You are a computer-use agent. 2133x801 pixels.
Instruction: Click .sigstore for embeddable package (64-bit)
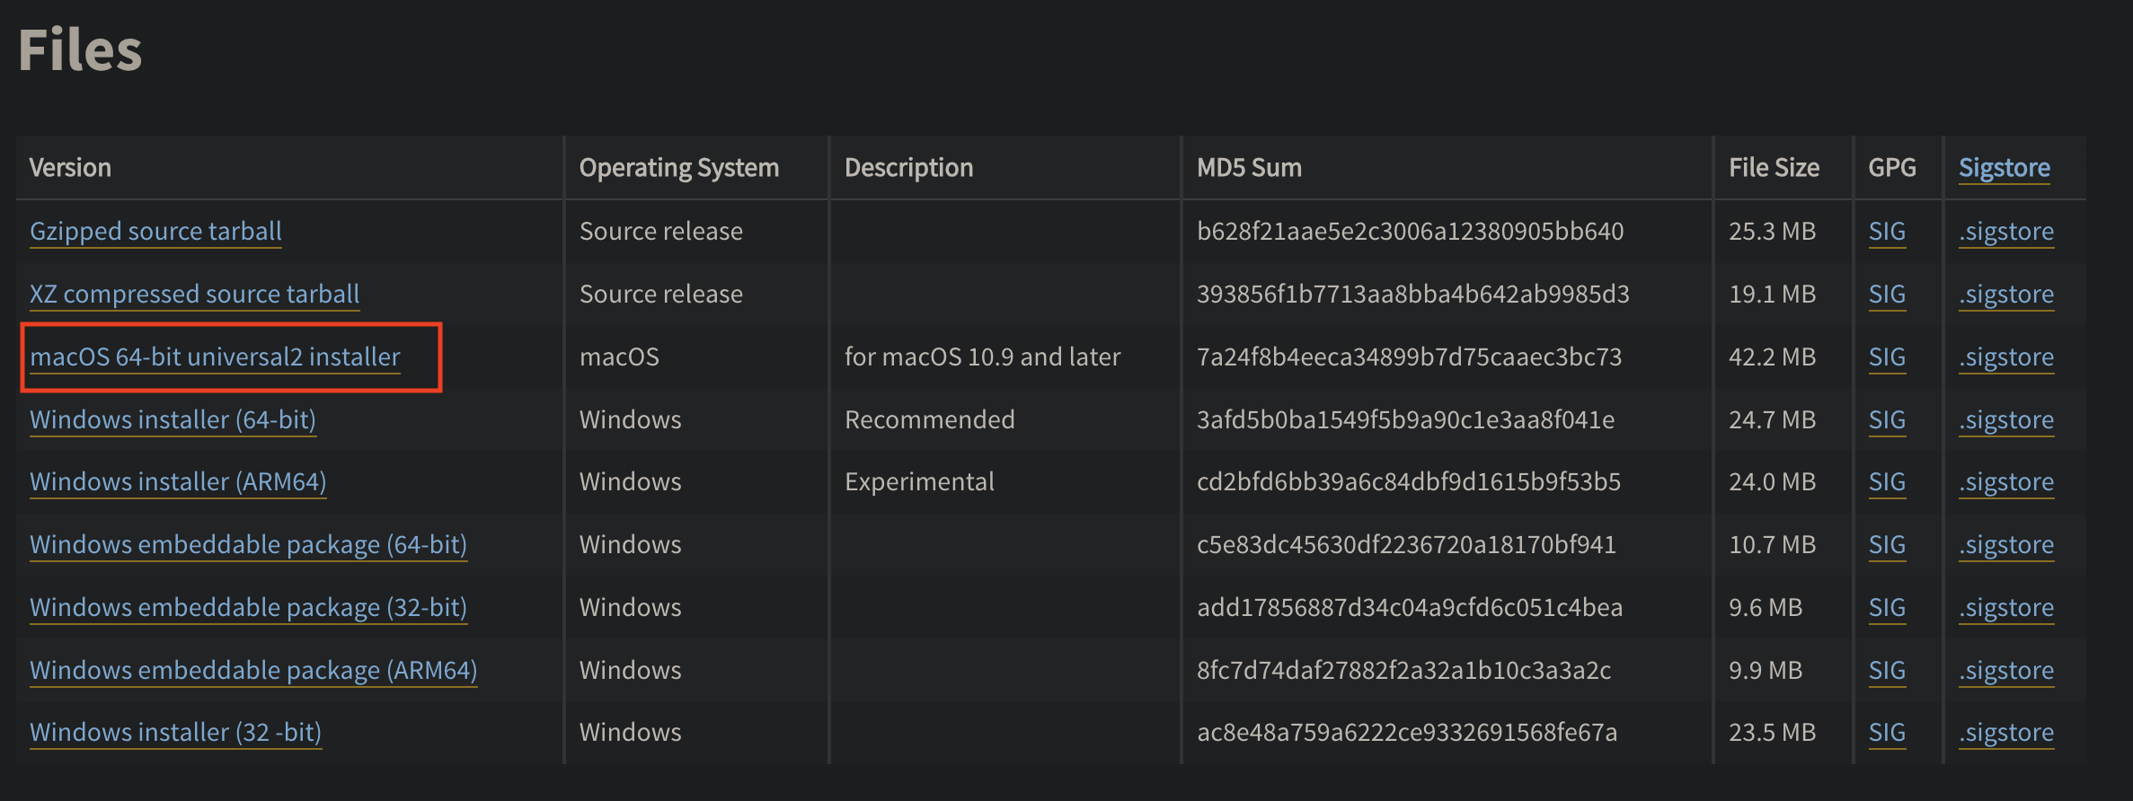(x=2006, y=545)
